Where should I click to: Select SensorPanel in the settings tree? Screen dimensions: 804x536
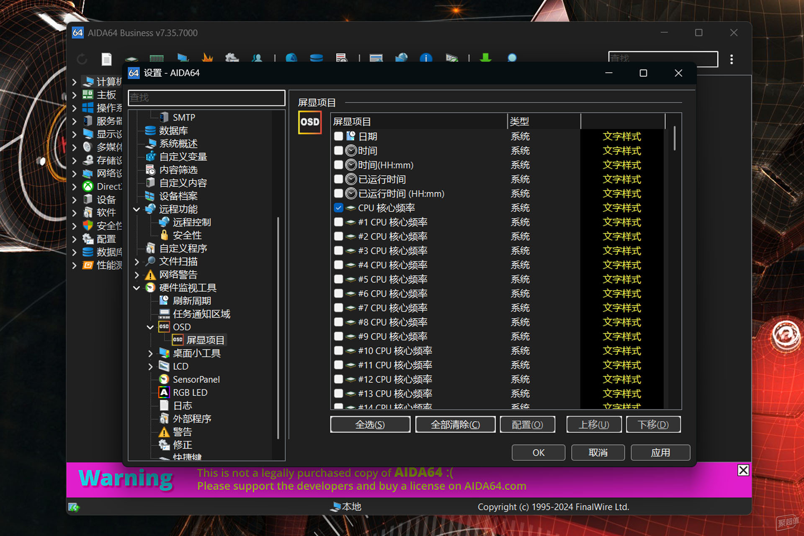[196, 379]
